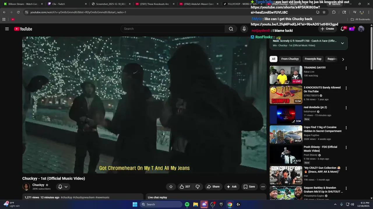373x209 pixels.
Task: Switch to Clix - Twitch tab
Action: (67, 4)
